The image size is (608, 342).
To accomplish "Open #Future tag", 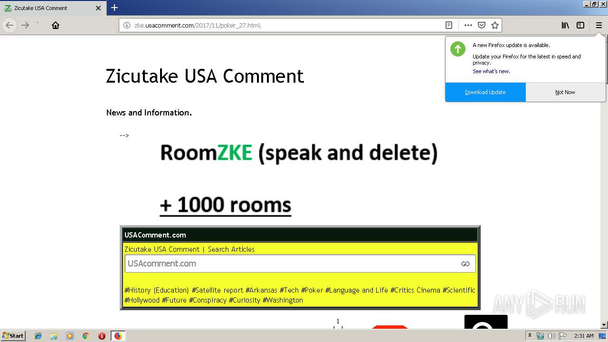I will click(174, 300).
